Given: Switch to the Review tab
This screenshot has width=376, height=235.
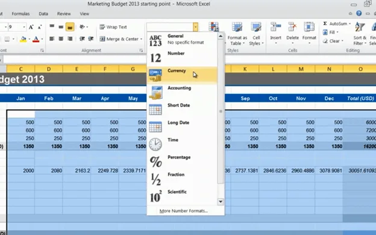Looking at the screenshot, I should [x=64, y=14].
